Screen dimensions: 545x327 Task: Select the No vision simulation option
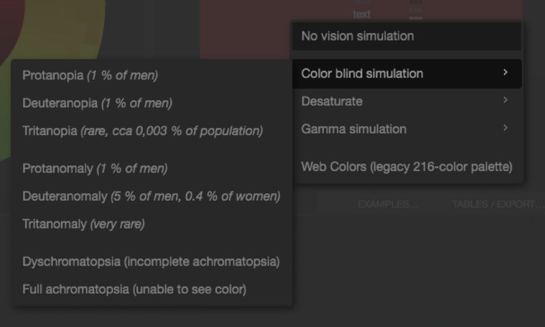(x=358, y=36)
